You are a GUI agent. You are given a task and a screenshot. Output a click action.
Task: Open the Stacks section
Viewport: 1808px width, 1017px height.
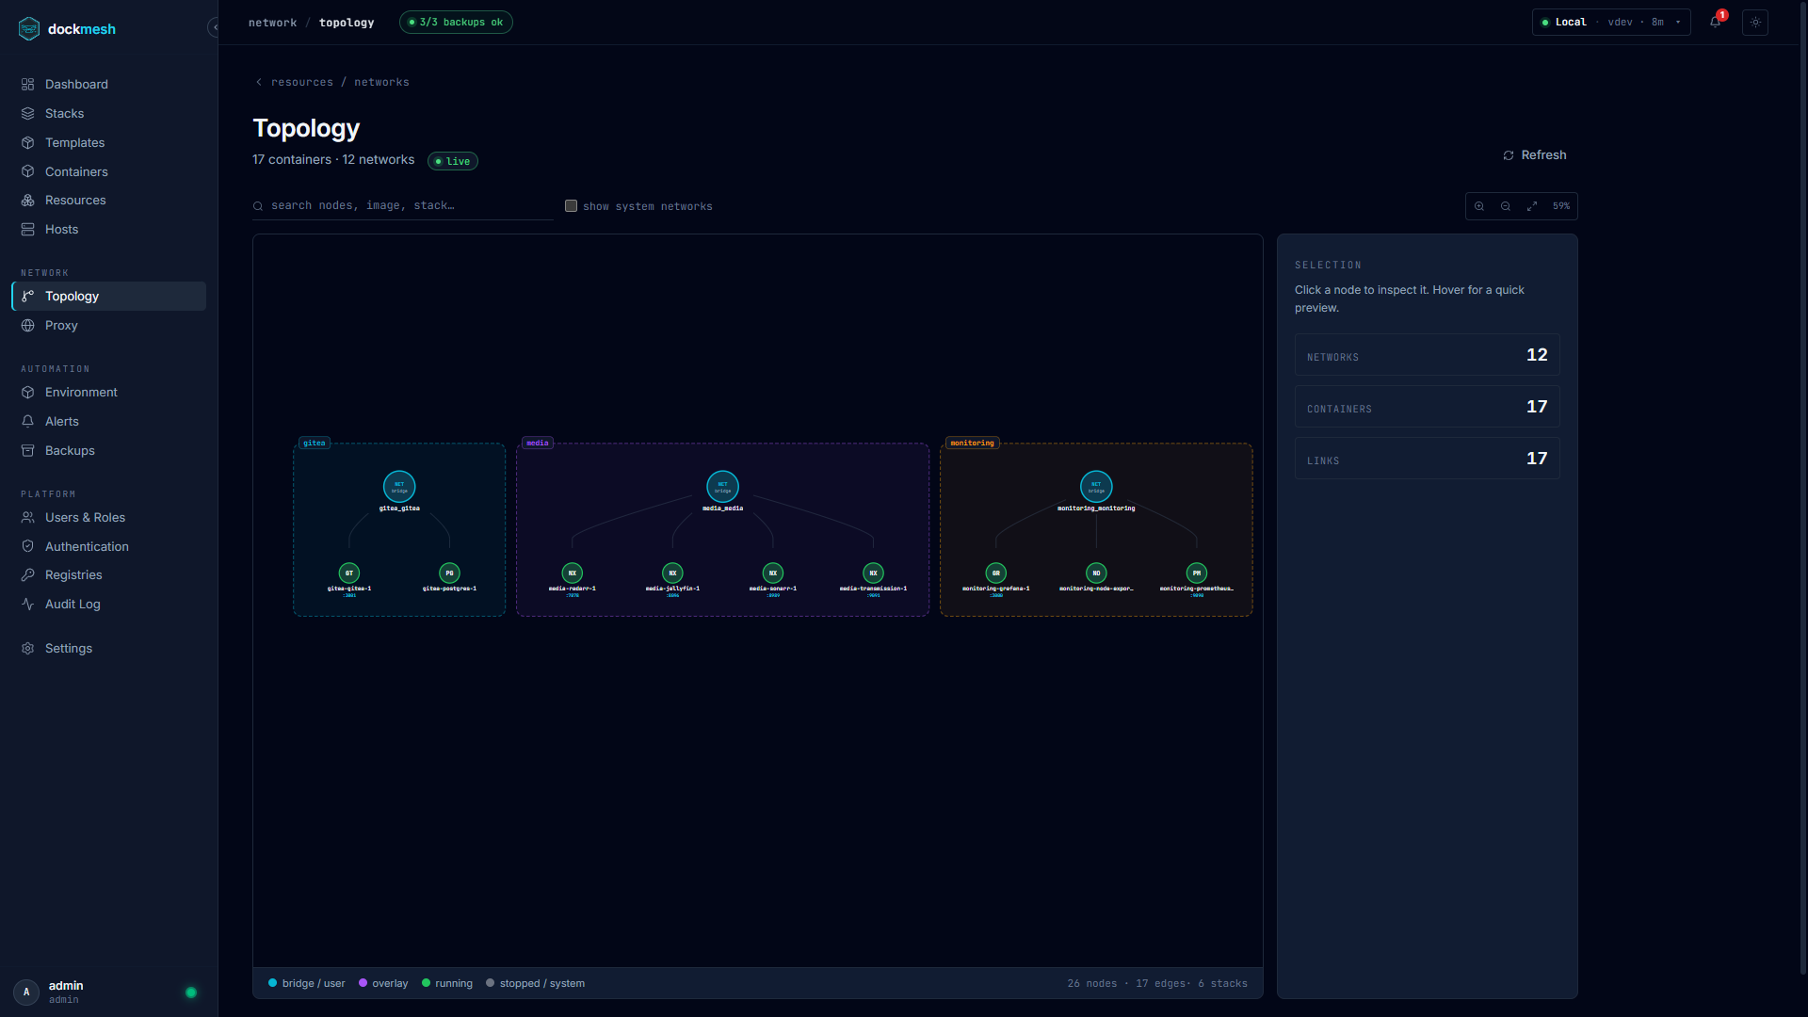click(108, 113)
